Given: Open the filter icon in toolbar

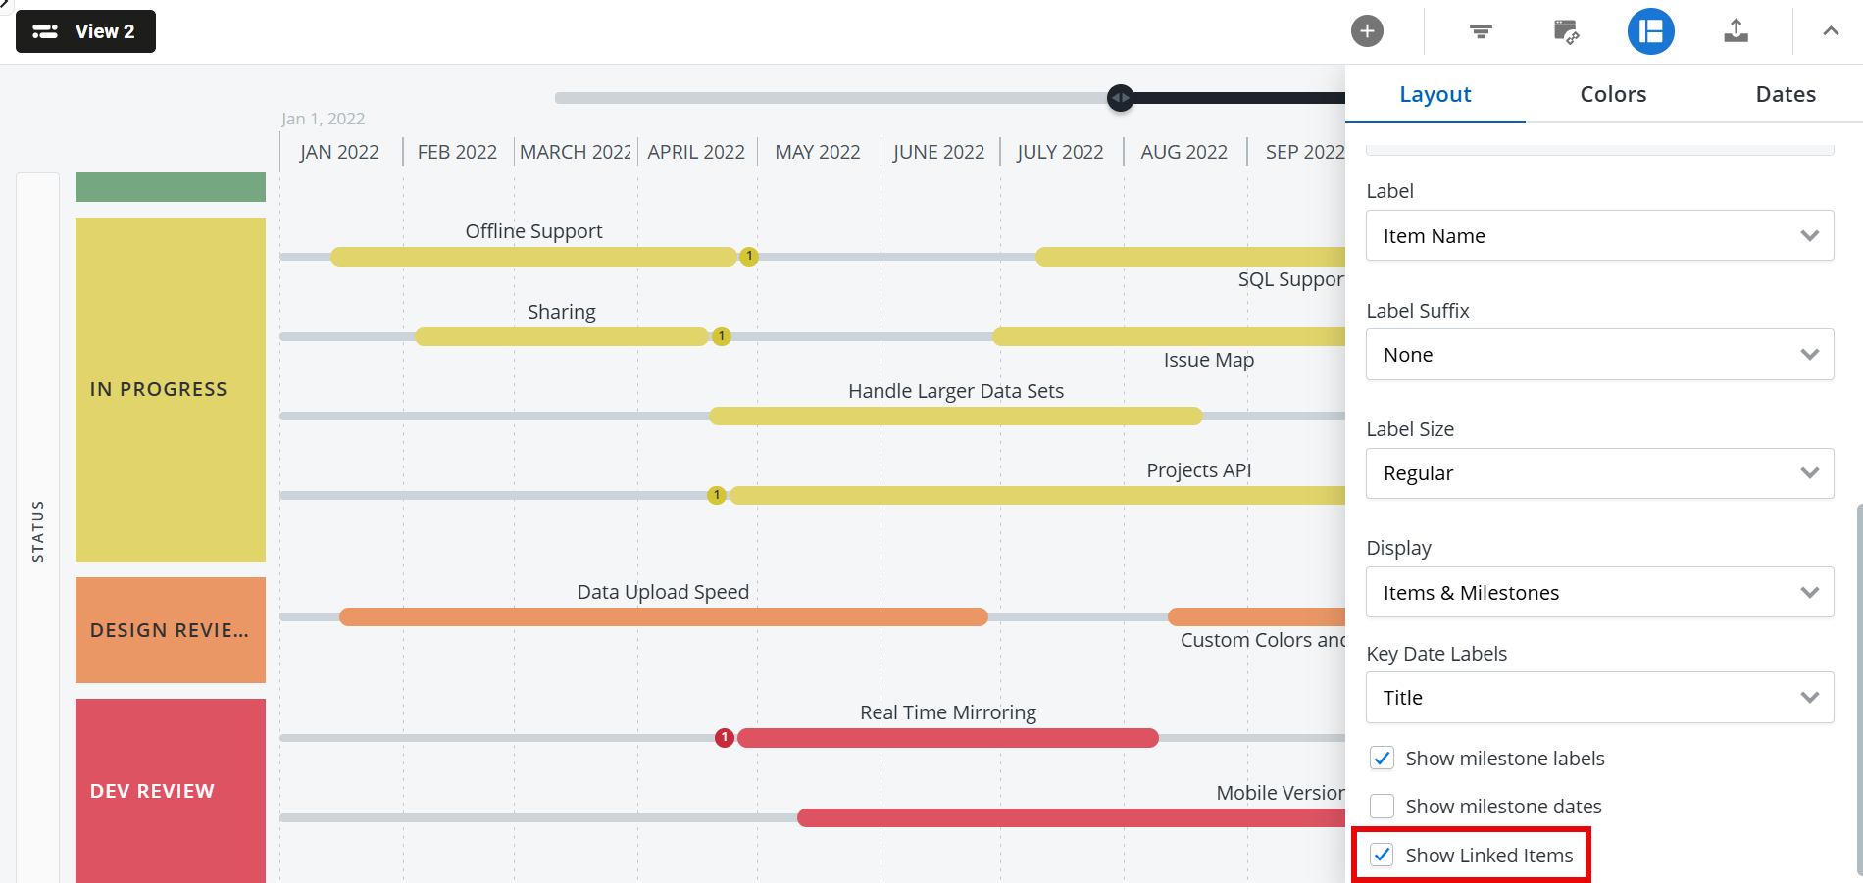Looking at the screenshot, I should pos(1481,31).
